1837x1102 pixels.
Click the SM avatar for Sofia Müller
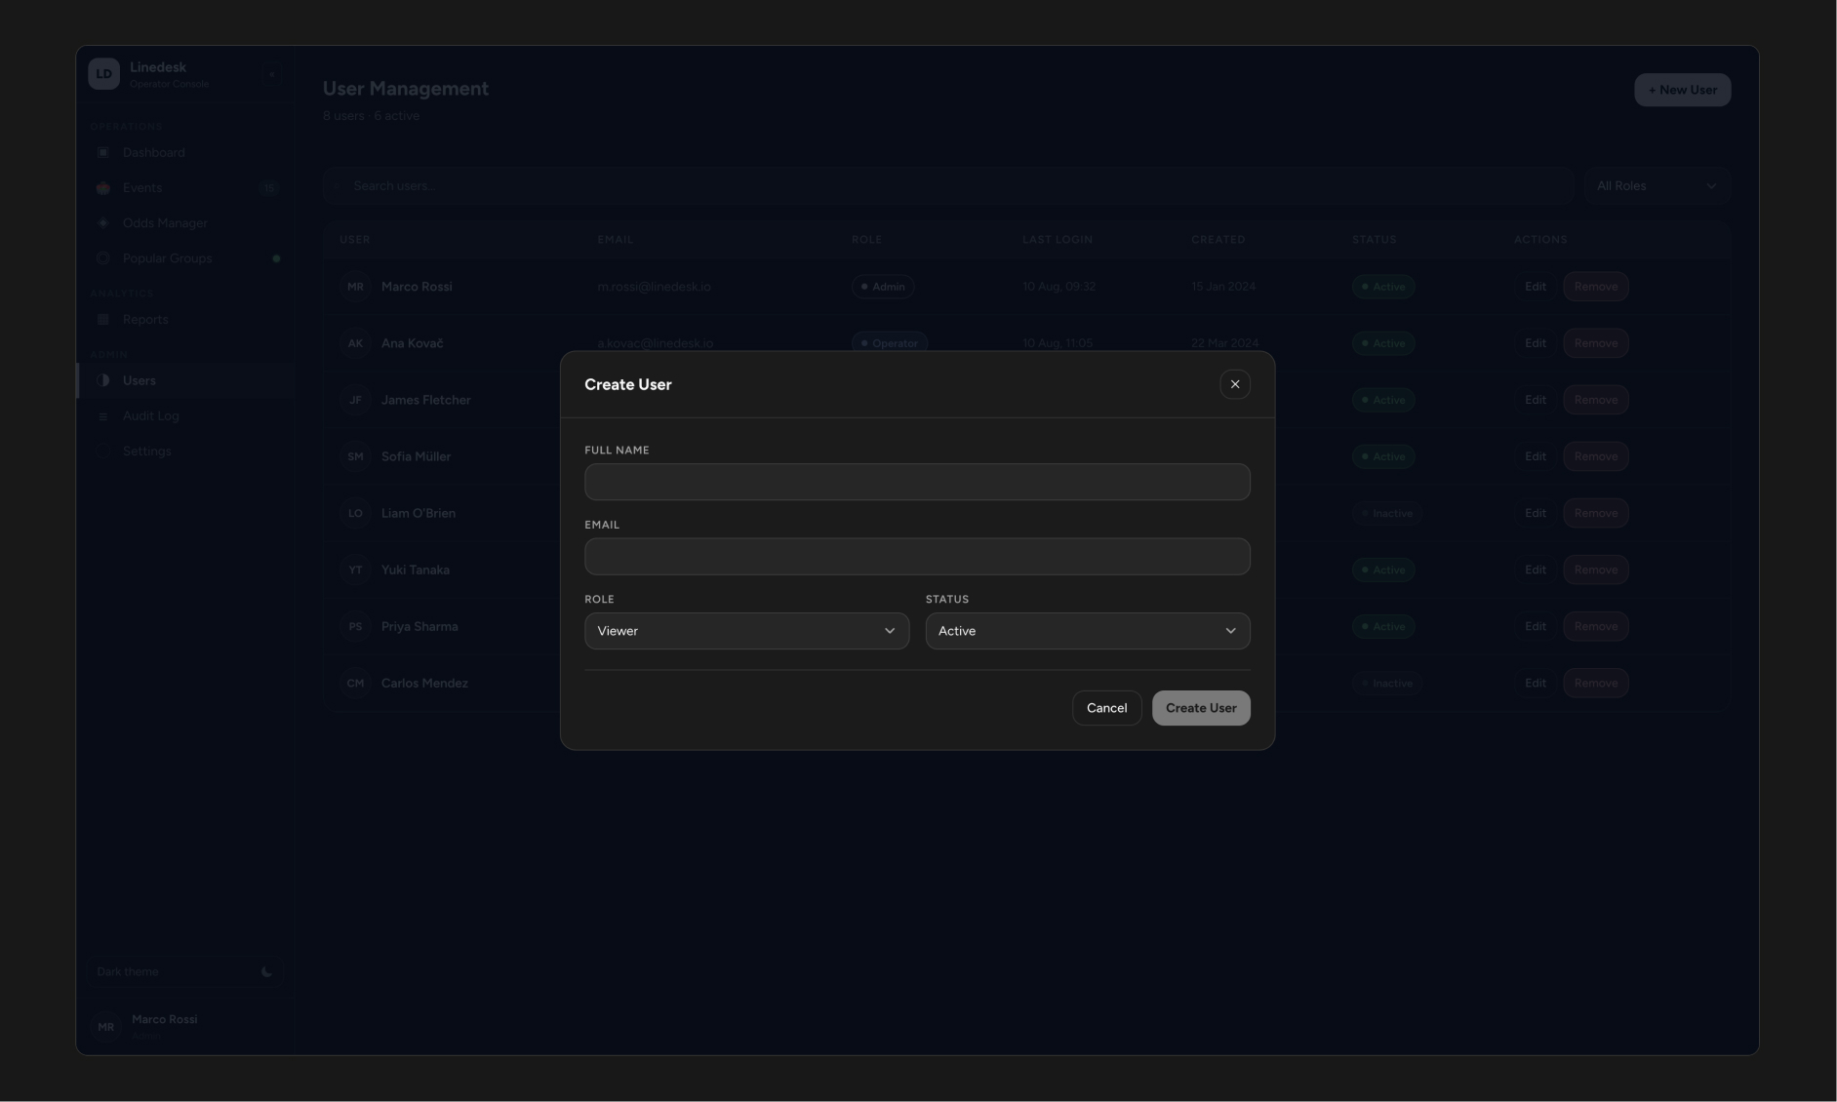point(355,456)
